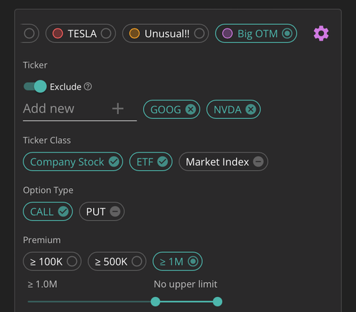The image size is (356, 312).
Task: Uncheck the Company Stock ticker class
Action: click(73, 162)
